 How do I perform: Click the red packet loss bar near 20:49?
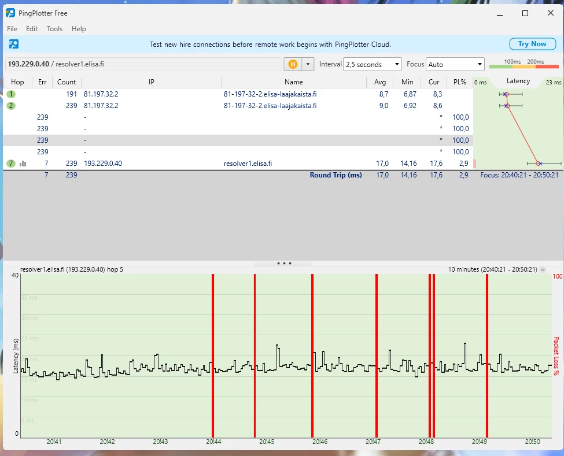coord(487,356)
